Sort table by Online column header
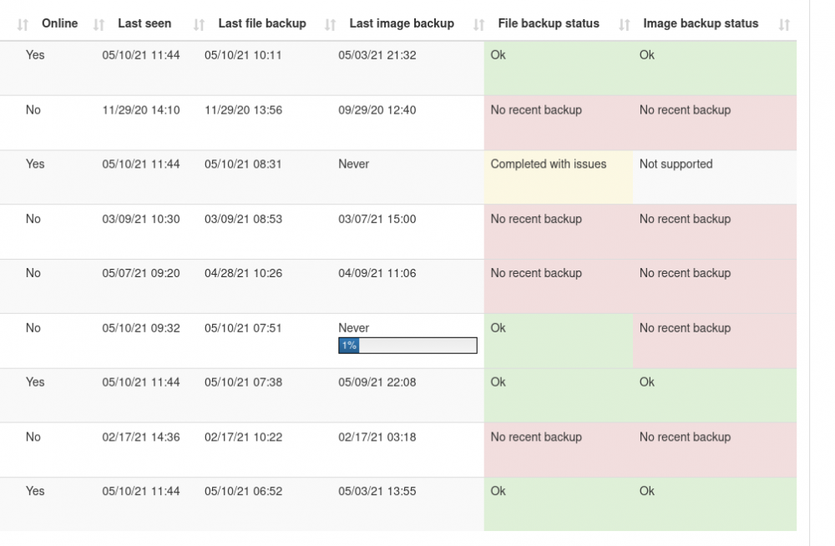Image resolution: width=835 pixels, height=546 pixels. point(59,23)
